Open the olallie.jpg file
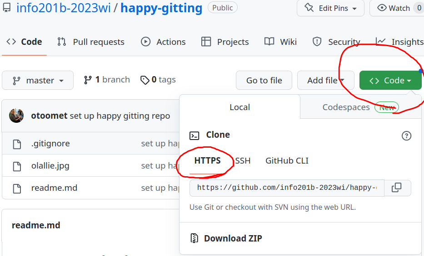This screenshot has width=424, height=256. (x=50, y=165)
